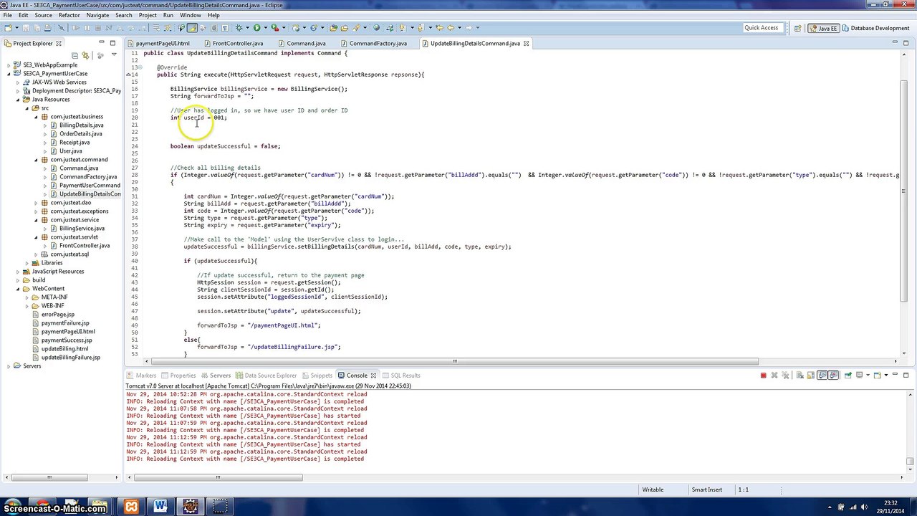
Task: Select the Java EE perspective button
Action: 822,28
